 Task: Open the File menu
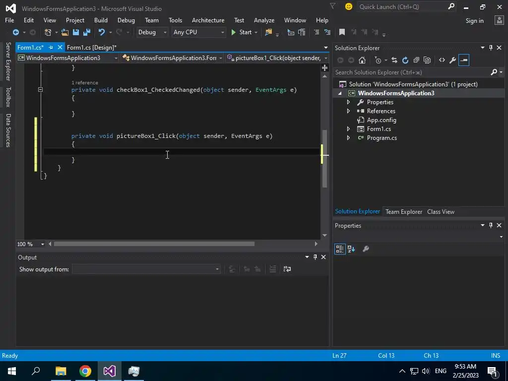click(9, 20)
